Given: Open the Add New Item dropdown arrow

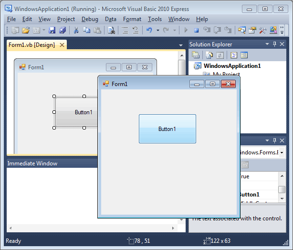Looking at the screenshot, I should pos(44,30).
